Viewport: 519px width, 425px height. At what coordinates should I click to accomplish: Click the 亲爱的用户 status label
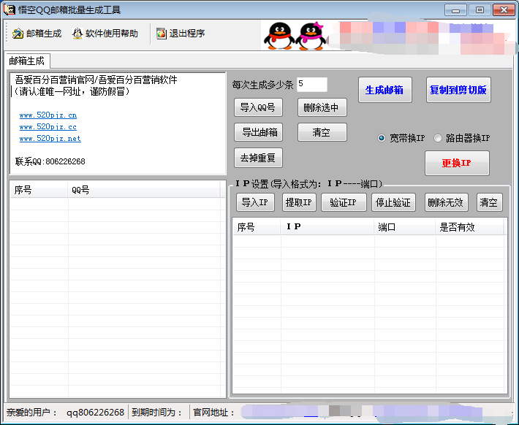pos(31,413)
